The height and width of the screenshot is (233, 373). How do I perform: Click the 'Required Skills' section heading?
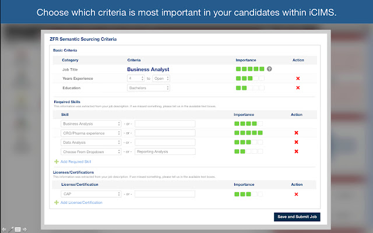(x=67, y=102)
